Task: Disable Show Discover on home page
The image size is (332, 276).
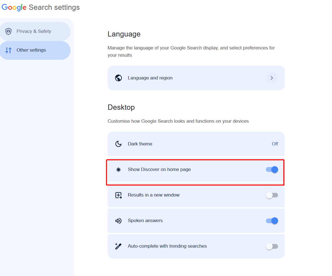Action: click(272, 169)
